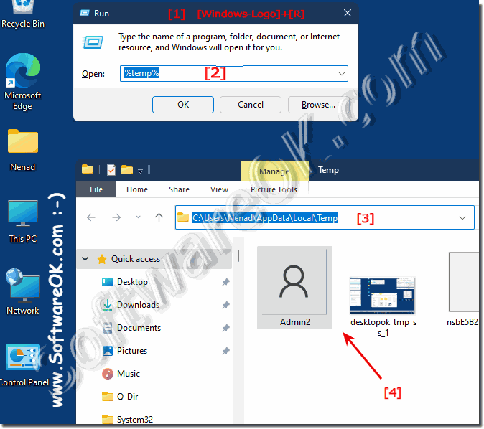Screen dimensions: 484x429
Task: Switch to the Home ribbon tab
Action: coord(137,189)
